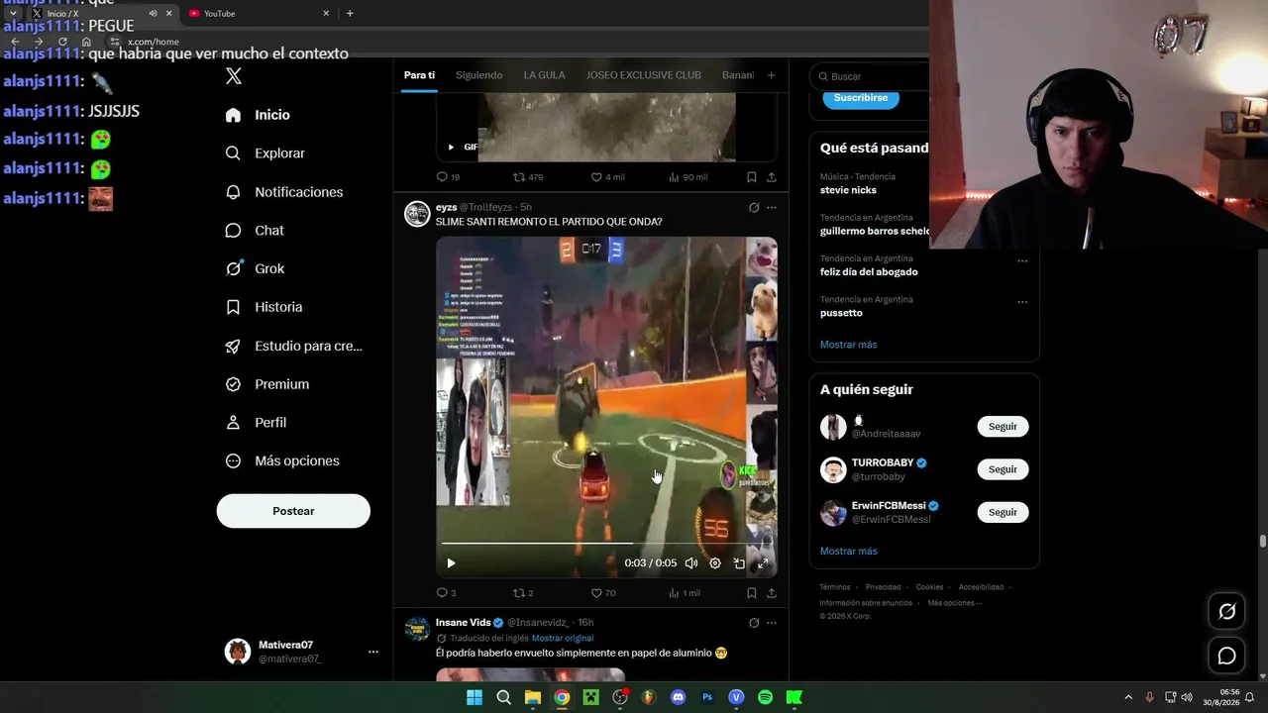Screen dimensions: 1268x713
Task: Open Spotify from the taskbar
Action: point(765,697)
